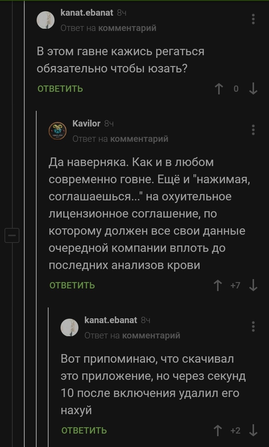Downvote the comment with 0 rating
The image size is (269, 447).
(253, 89)
